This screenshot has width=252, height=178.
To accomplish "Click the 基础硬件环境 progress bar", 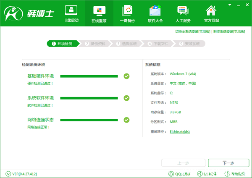I will [x=89, y=76].
